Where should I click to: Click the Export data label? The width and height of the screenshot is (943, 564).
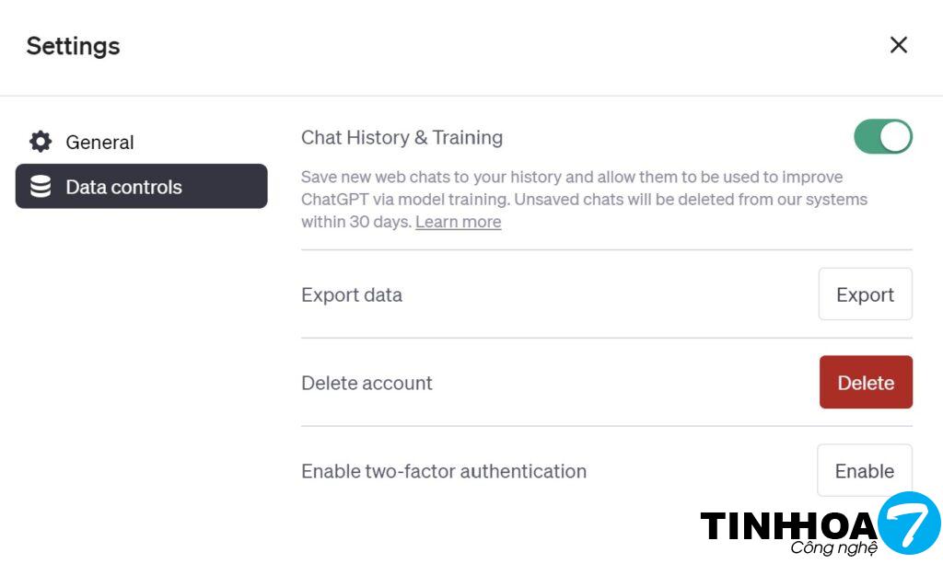point(352,295)
